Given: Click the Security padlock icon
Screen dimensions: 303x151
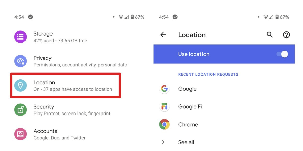Looking at the screenshot, I should pyautogui.click(x=20, y=110).
